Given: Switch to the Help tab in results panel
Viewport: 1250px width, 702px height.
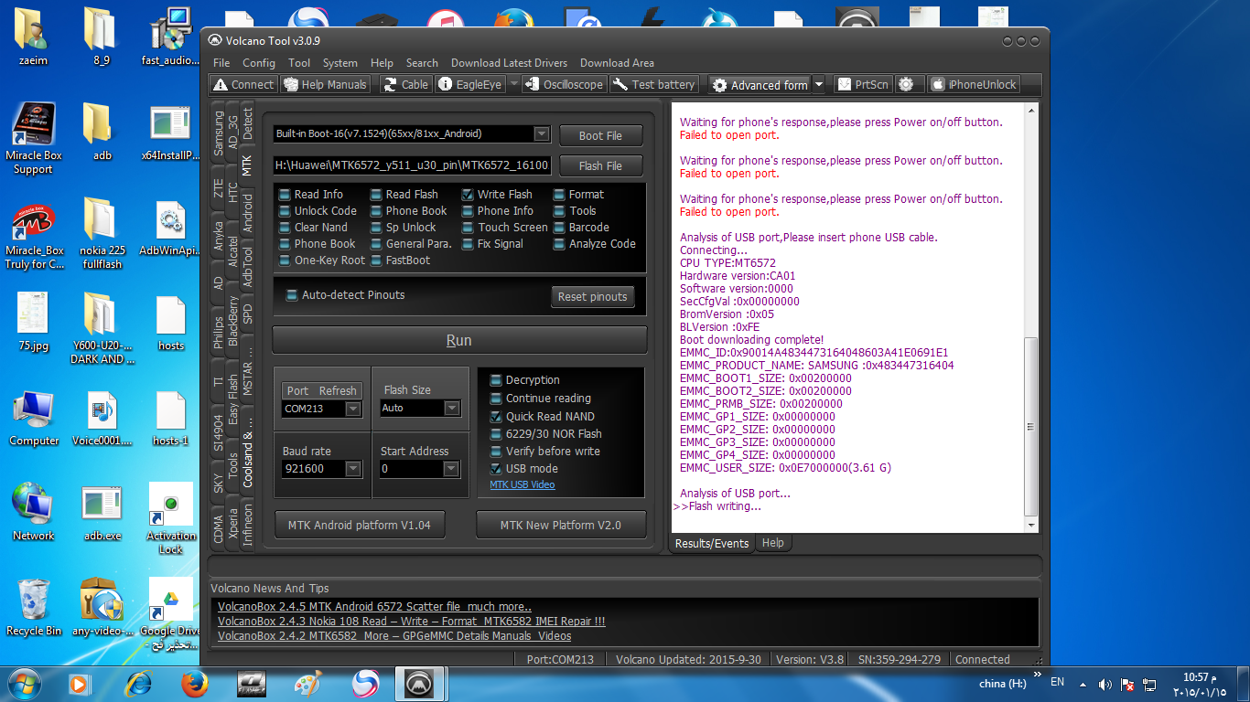Looking at the screenshot, I should 773,543.
